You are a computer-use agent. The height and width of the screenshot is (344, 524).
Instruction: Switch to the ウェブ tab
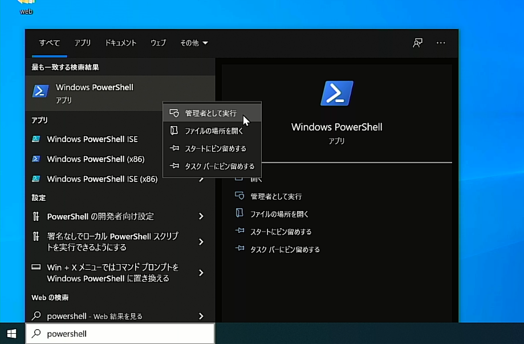(158, 43)
